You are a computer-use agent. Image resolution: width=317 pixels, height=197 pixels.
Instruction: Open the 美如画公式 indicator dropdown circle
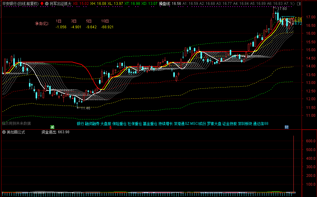tap(4, 132)
